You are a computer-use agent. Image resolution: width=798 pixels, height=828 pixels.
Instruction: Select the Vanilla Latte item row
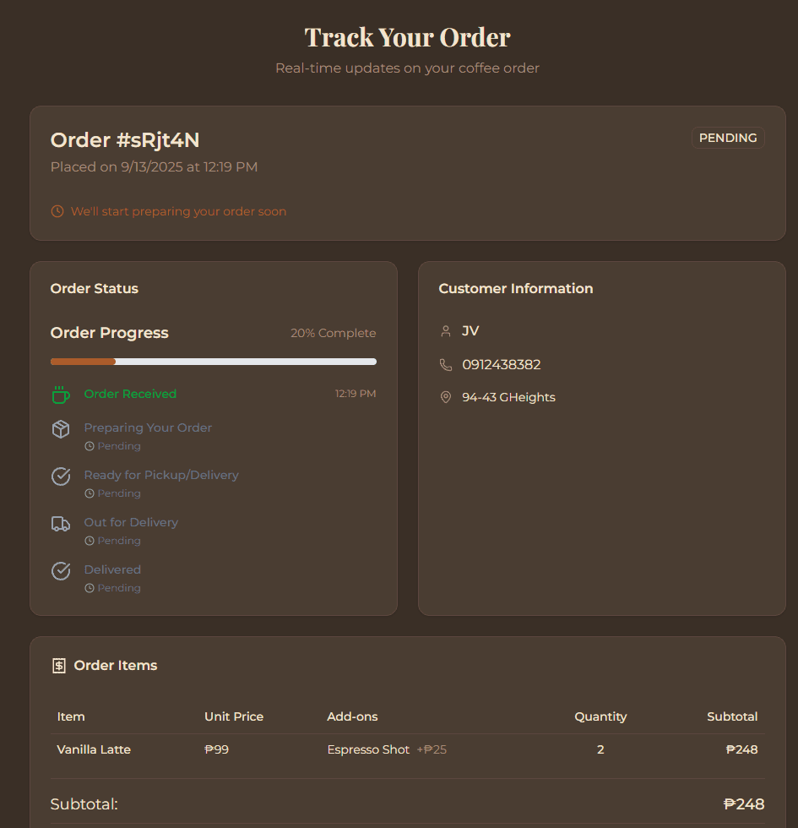point(94,749)
